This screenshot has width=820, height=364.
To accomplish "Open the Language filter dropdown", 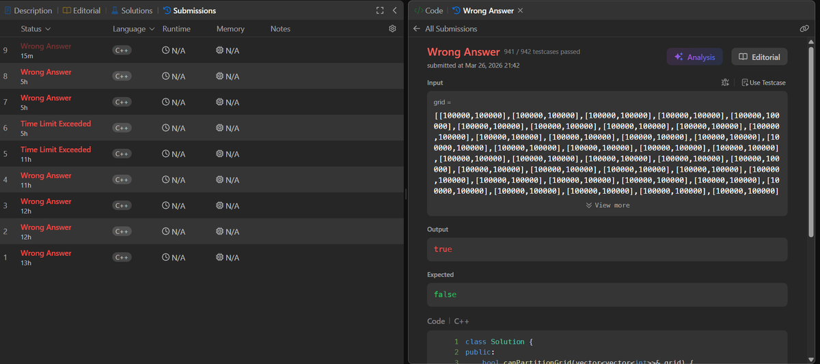I will coord(133,29).
